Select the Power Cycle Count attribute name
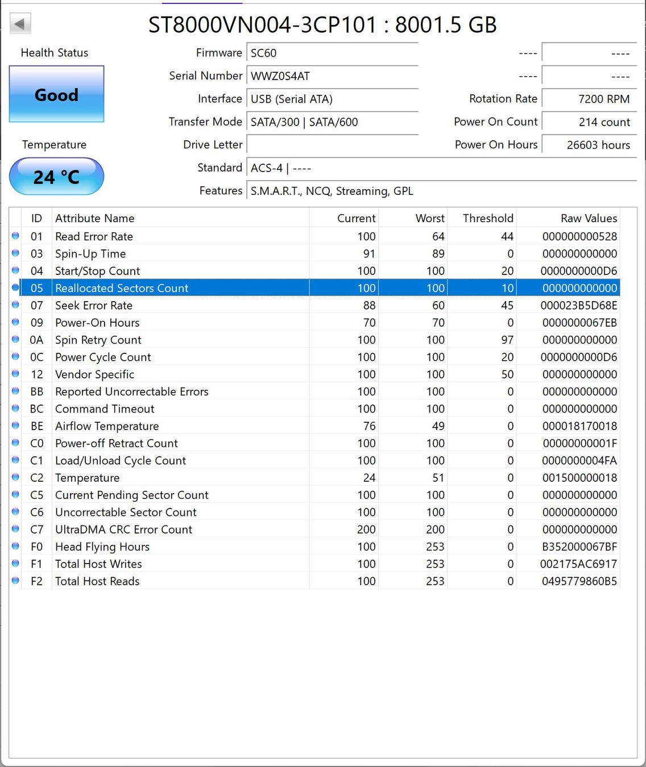Screen dimensions: 646x767 pos(103,357)
